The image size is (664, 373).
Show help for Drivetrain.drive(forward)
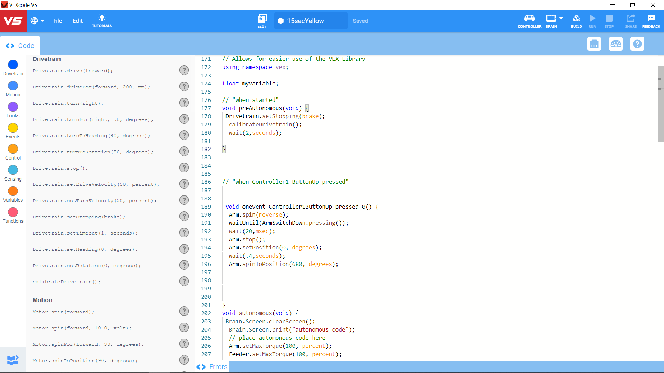click(x=184, y=70)
